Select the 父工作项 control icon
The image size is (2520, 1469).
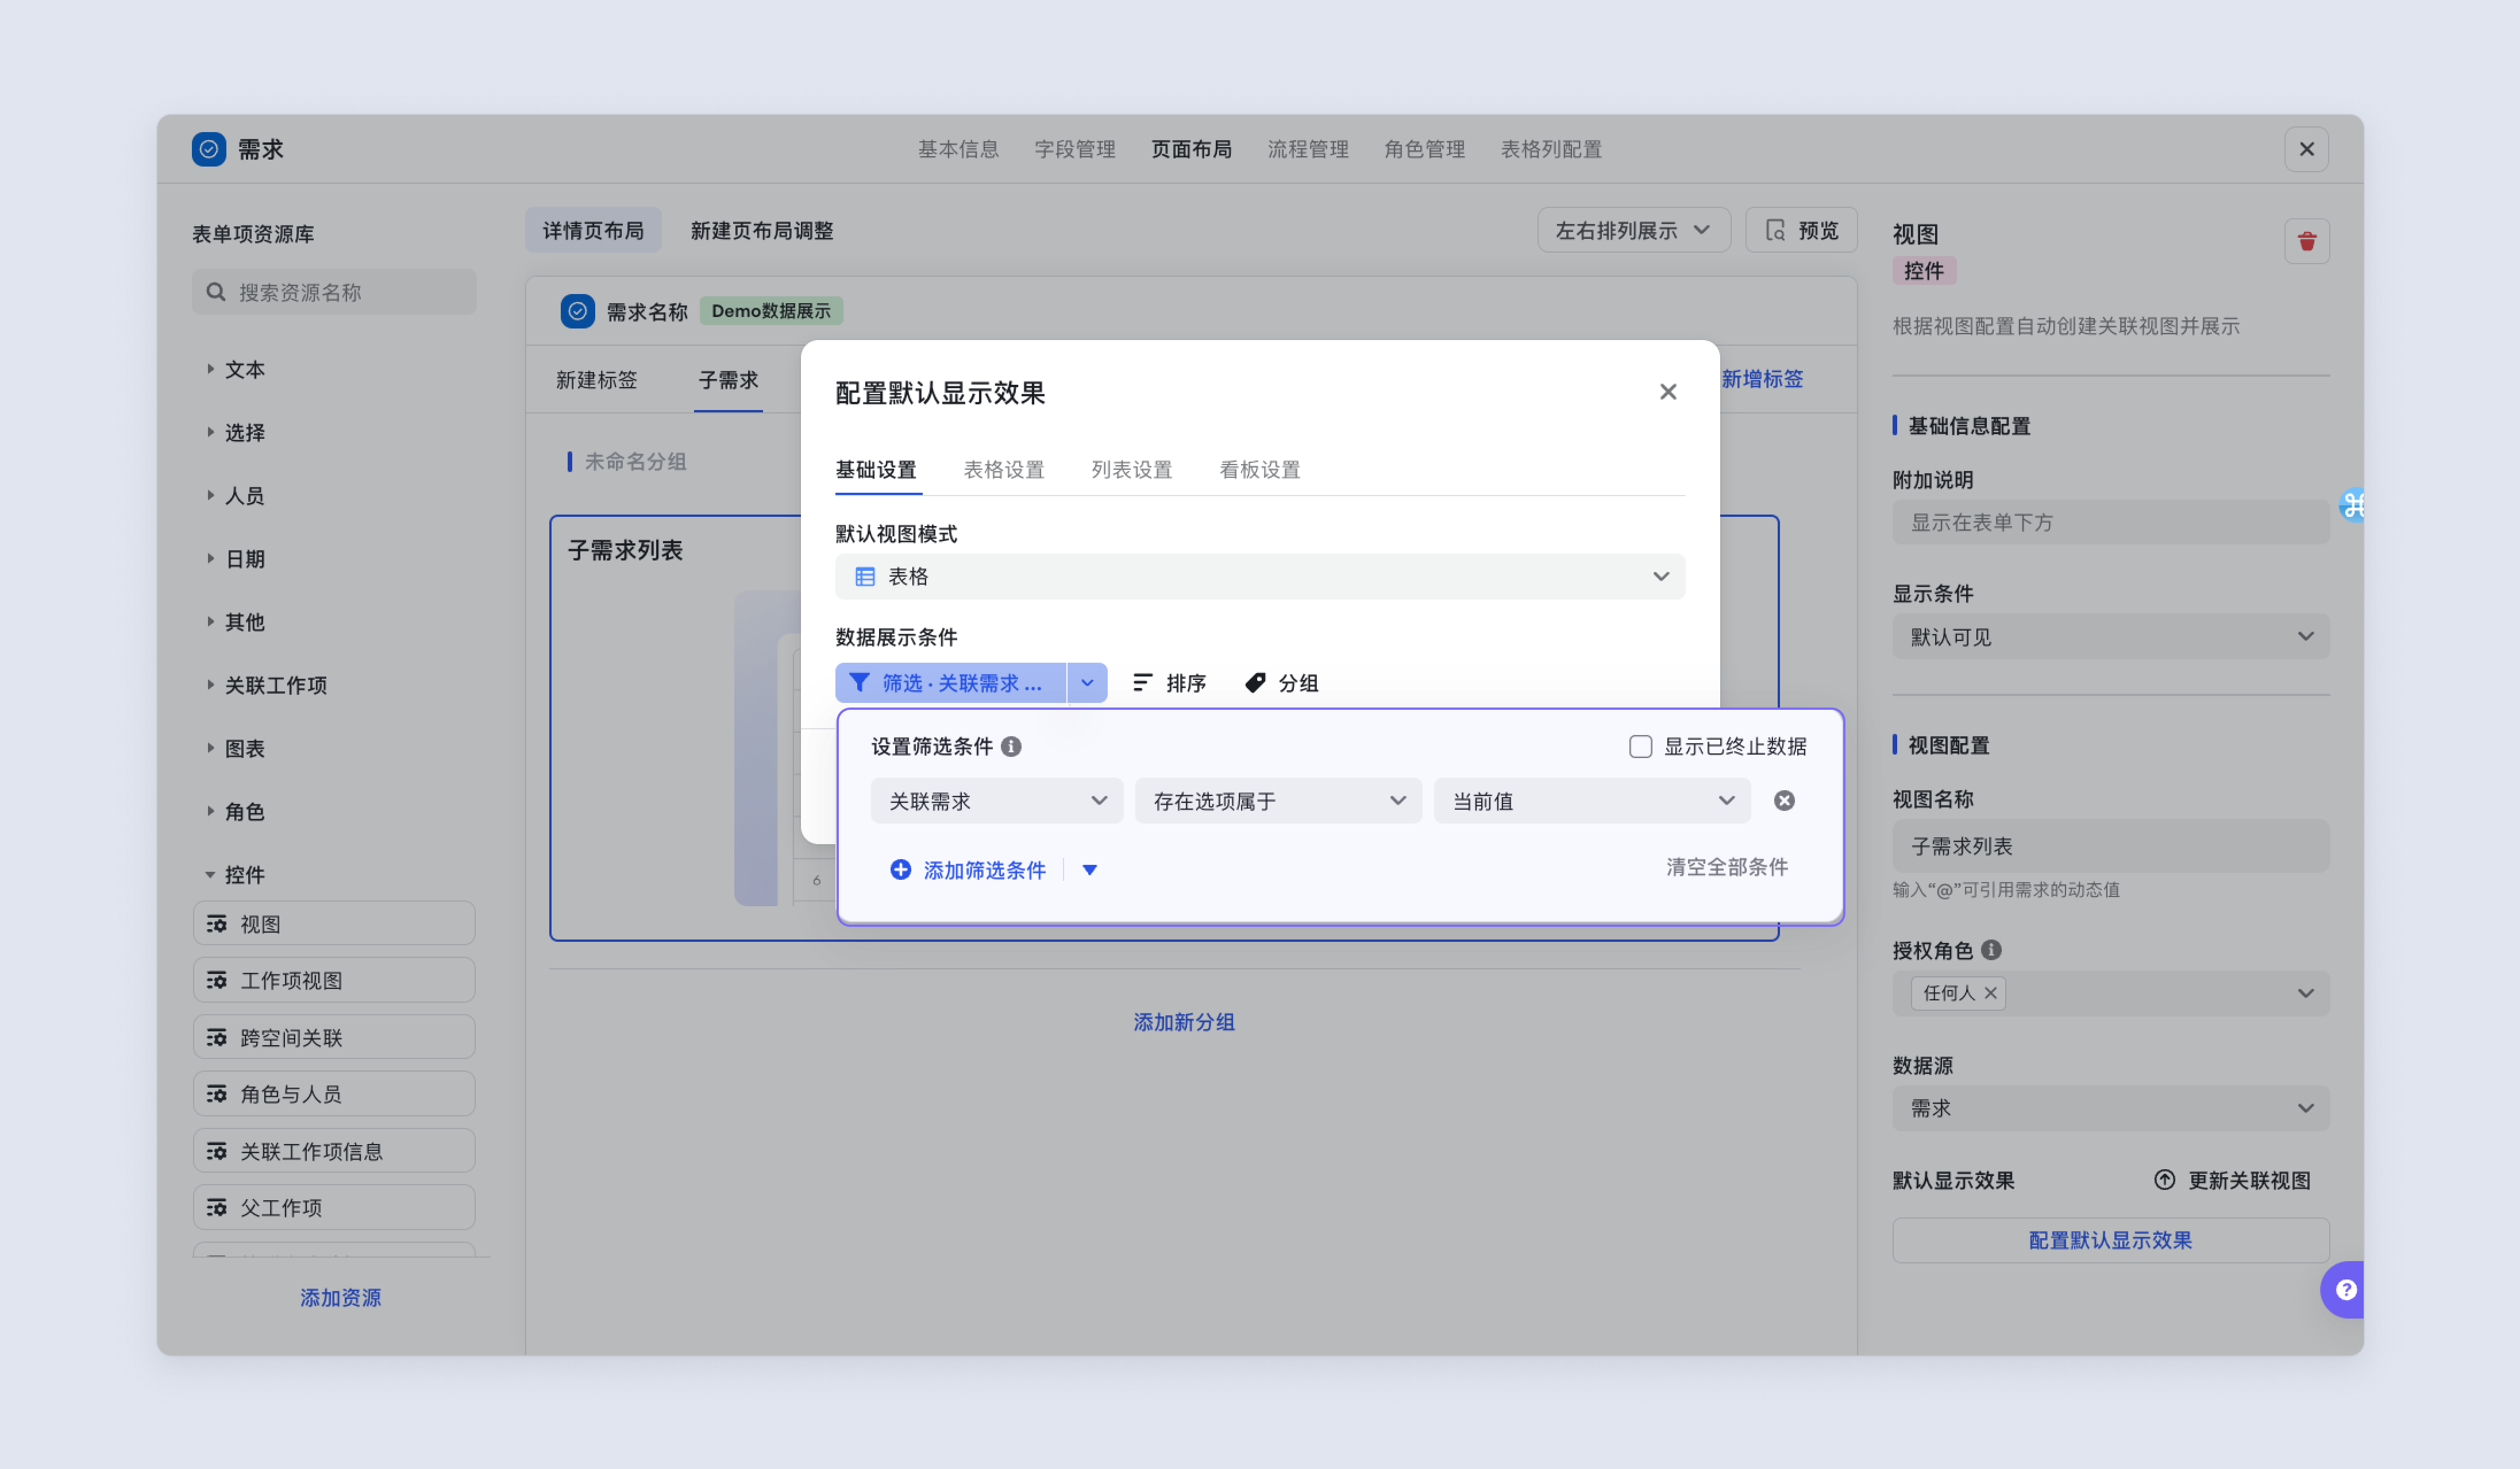click(x=217, y=1207)
